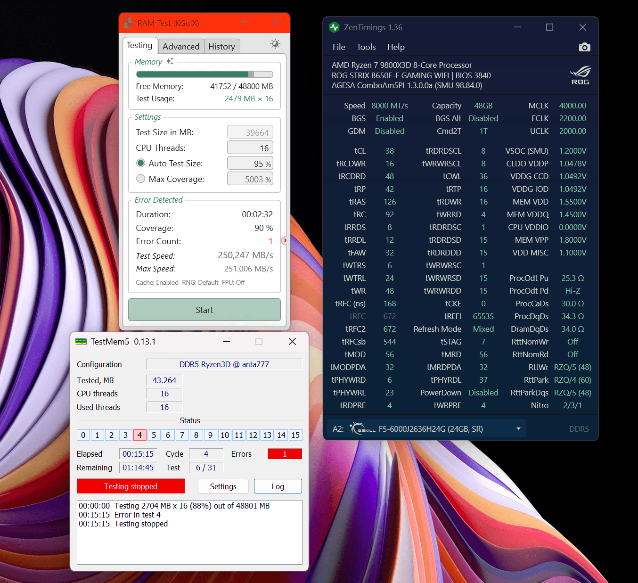Image resolution: width=638 pixels, height=583 pixels.
Task: Click the tCL value 38
Action: point(390,151)
